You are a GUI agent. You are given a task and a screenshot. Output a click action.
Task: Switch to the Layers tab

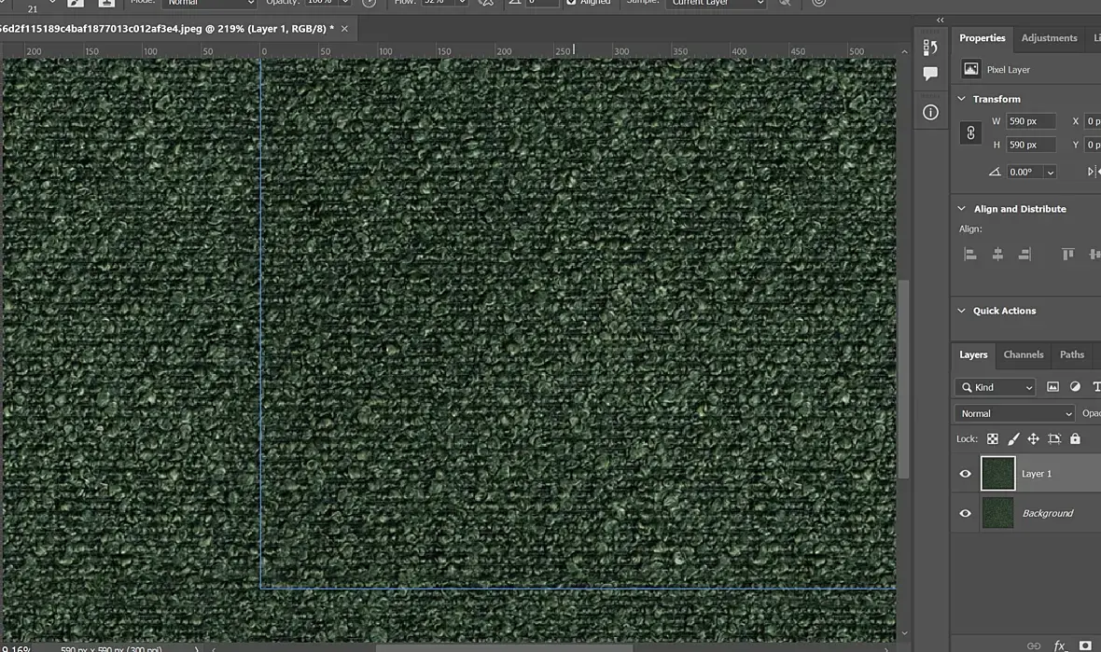click(973, 354)
